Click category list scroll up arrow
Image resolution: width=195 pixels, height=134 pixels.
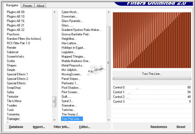54,12
